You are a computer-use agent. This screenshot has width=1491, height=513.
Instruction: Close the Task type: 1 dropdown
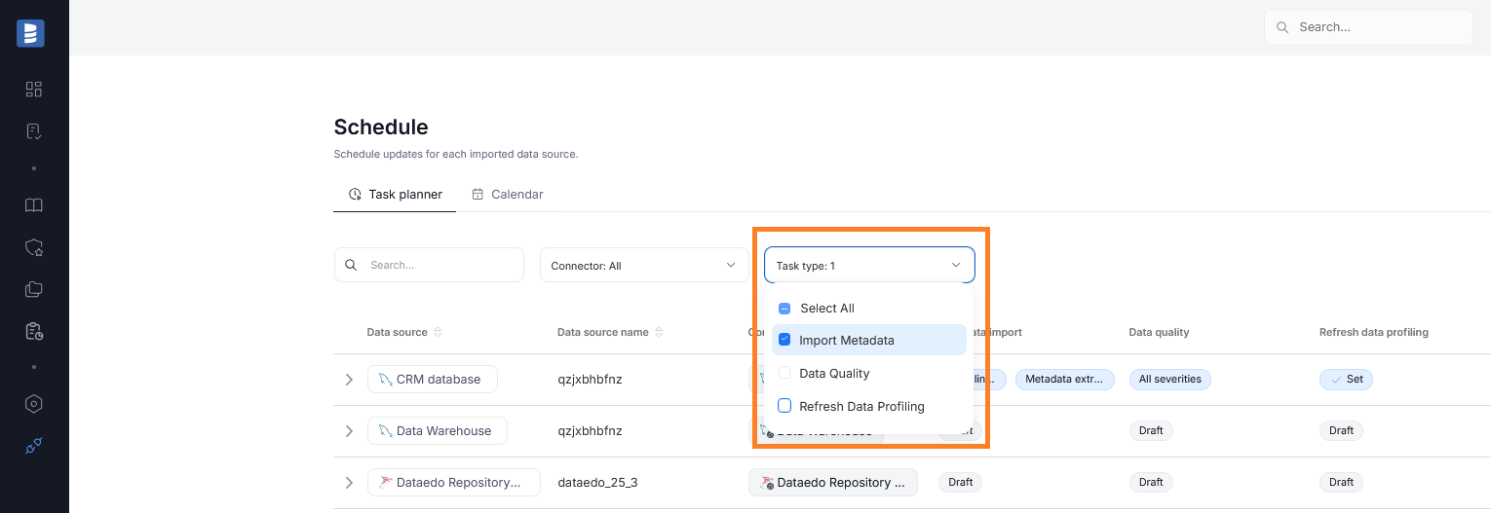click(x=869, y=265)
